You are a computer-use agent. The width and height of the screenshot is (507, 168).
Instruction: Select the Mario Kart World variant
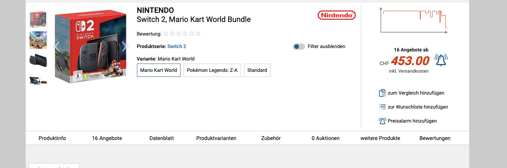click(159, 70)
